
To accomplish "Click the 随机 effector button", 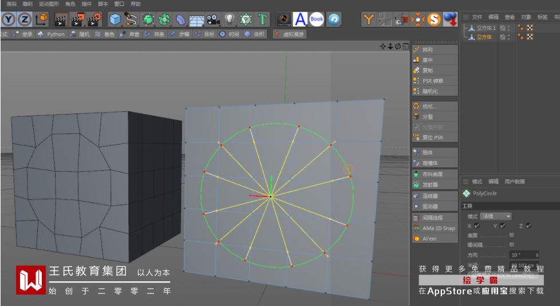I will (x=80, y=34).
